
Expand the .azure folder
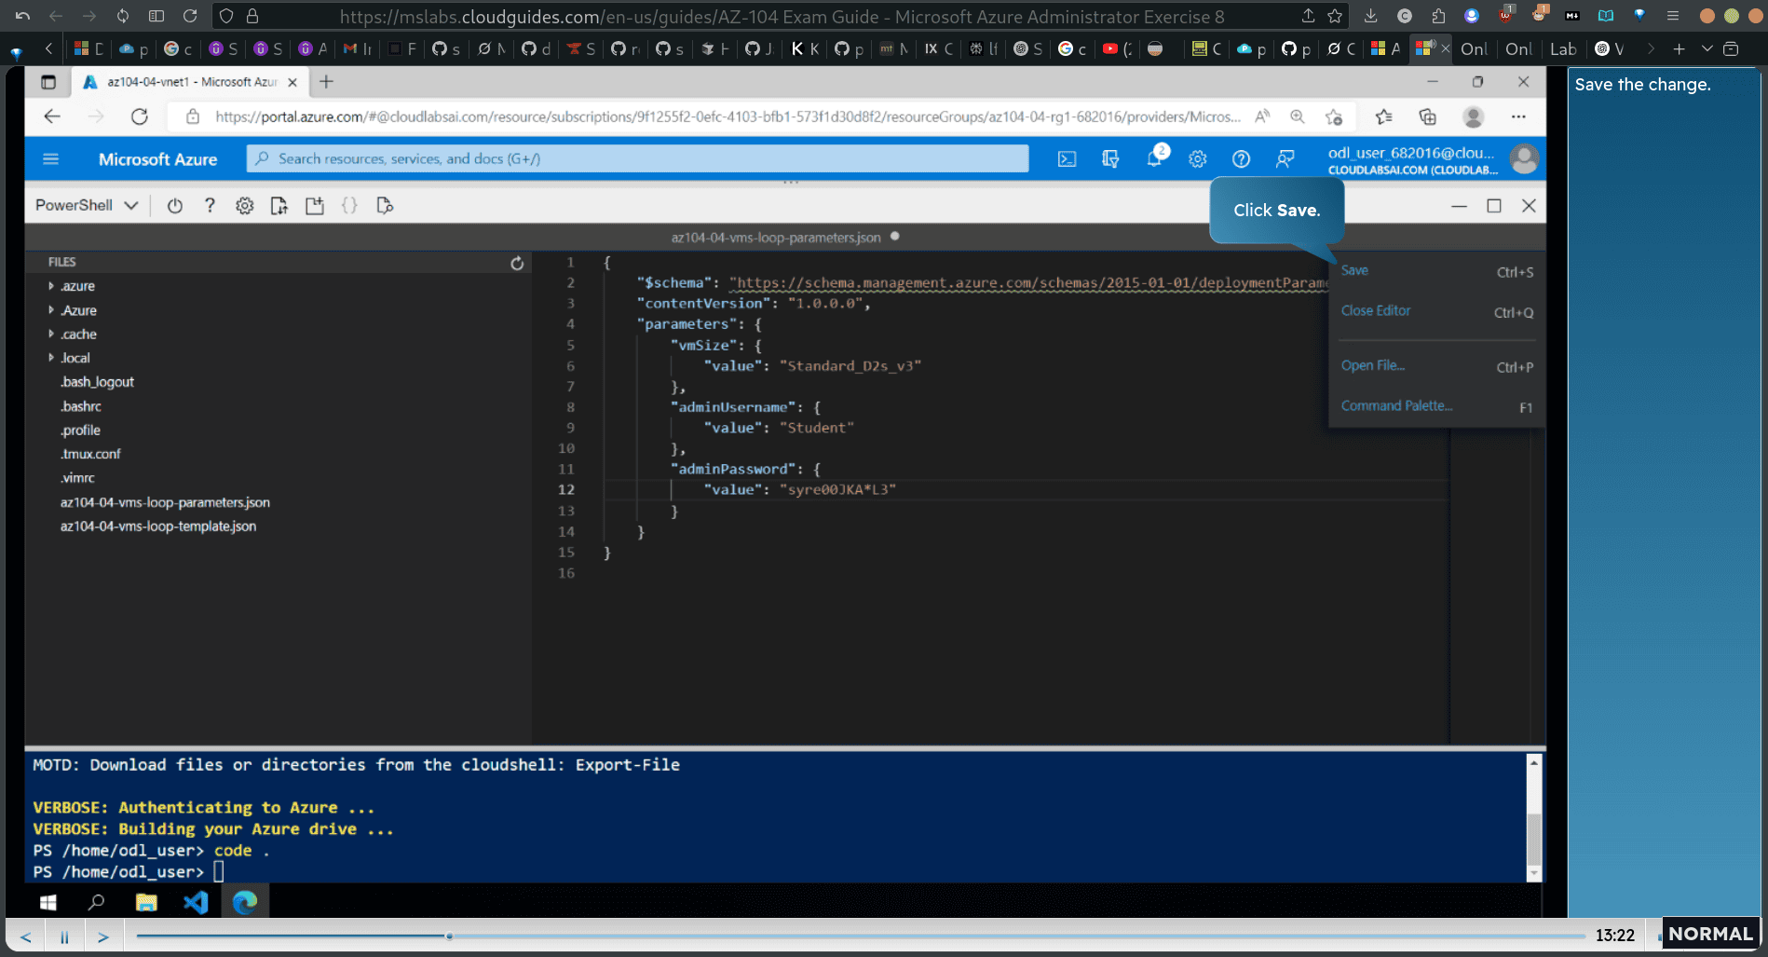pos(77,286)
